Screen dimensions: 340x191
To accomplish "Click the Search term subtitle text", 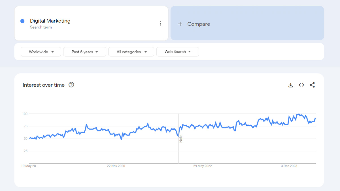I will click(x=41, y=27).
